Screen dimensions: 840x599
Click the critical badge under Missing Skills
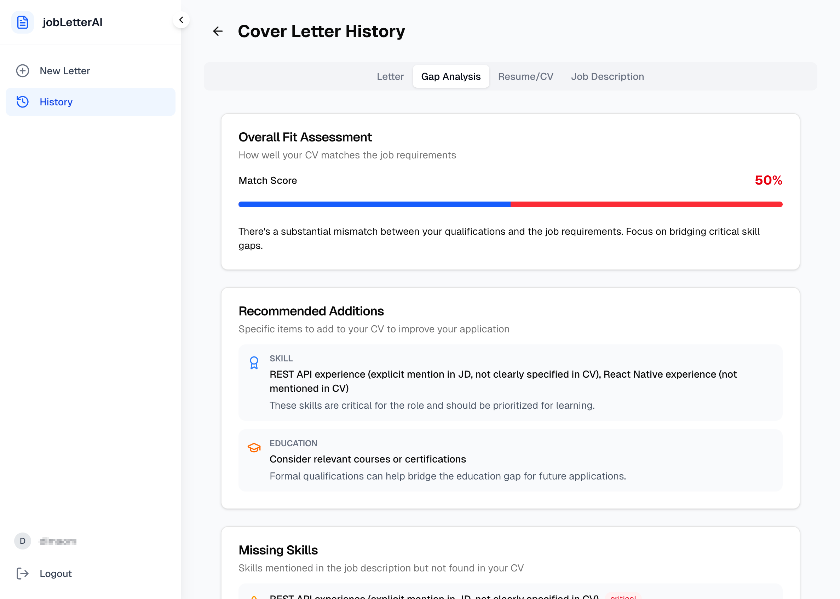pyautogui.click(x=623, y=596)
